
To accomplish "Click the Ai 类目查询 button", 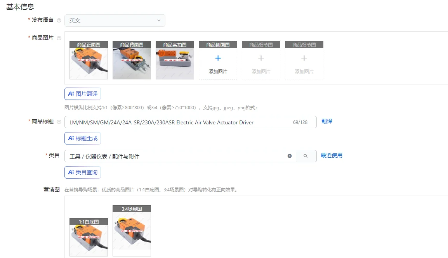I will tap(83, 172).
